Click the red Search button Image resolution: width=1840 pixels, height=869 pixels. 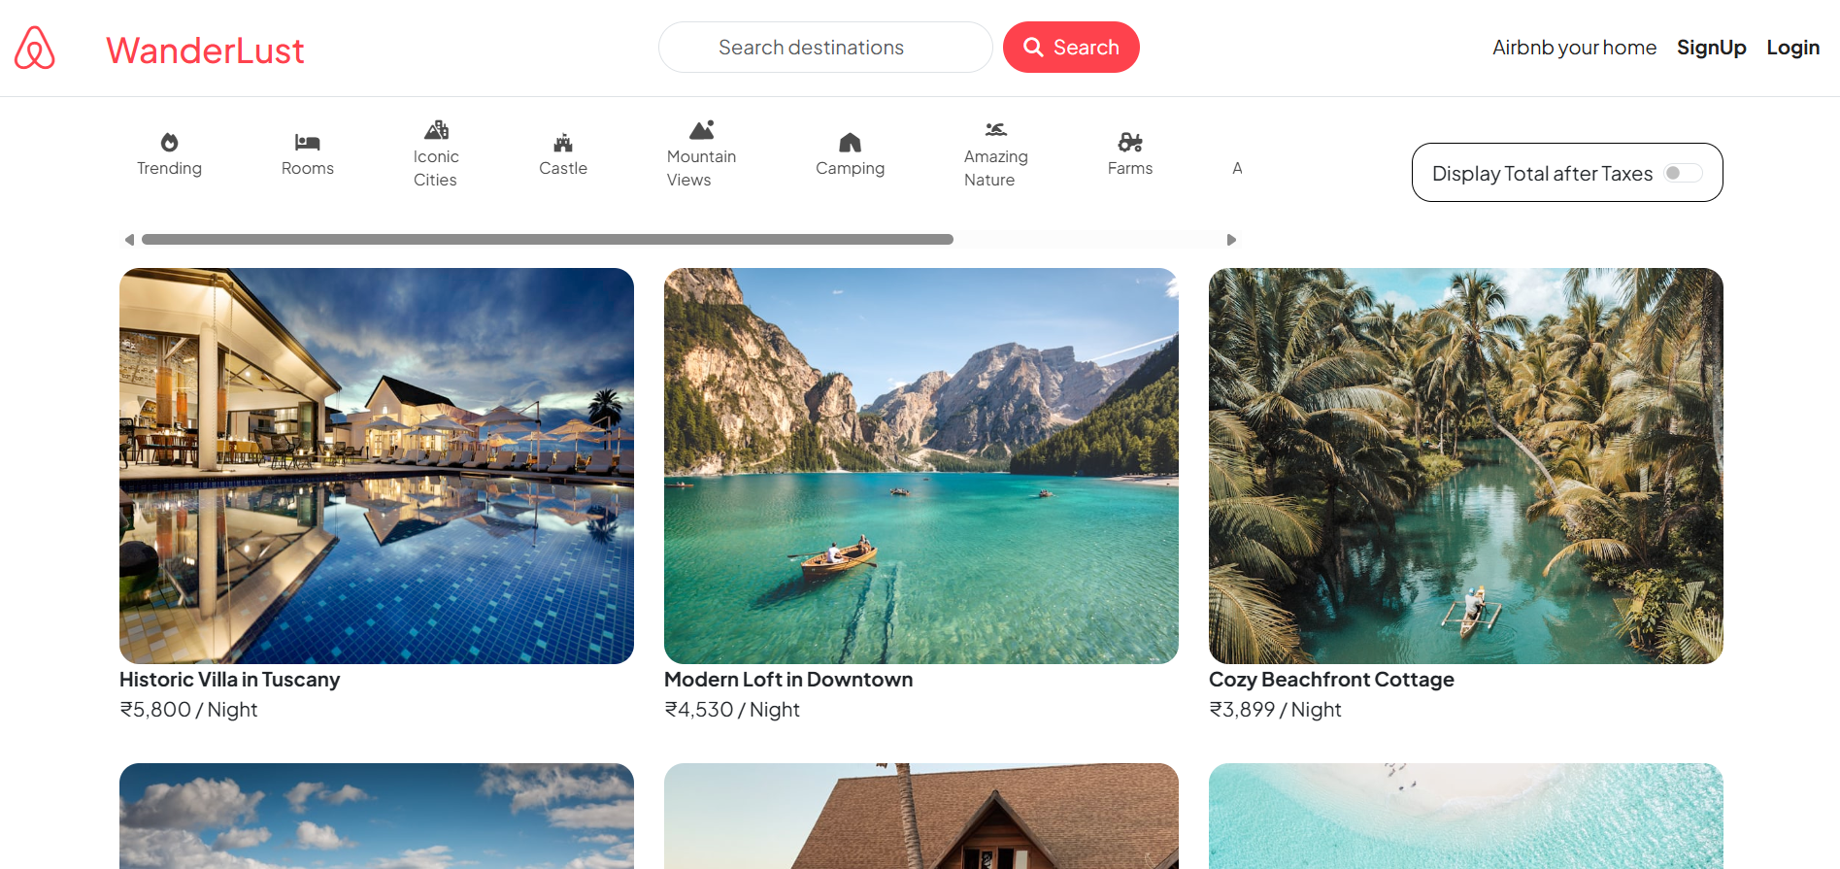1070,48
